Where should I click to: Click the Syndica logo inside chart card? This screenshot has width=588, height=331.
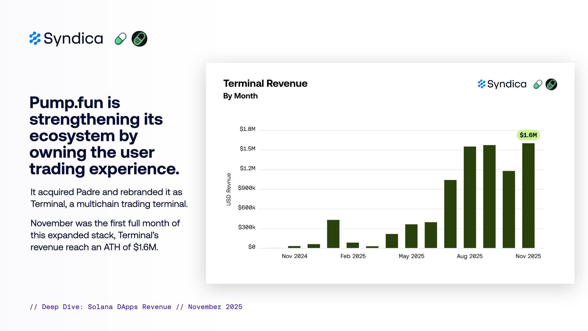pyautogui.click(x=502, y=84)
